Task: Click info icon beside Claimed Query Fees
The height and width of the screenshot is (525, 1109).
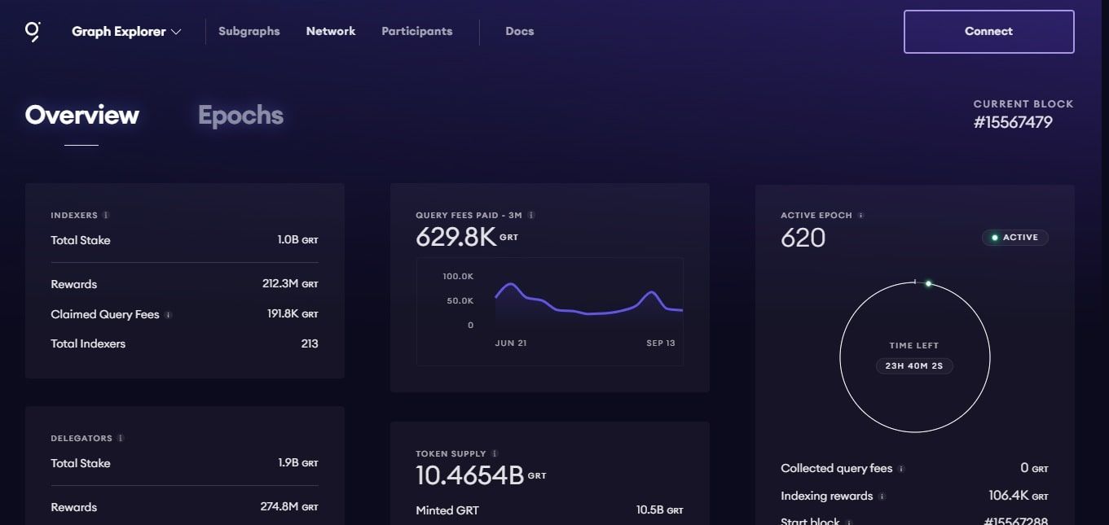Action: (169, 314)
